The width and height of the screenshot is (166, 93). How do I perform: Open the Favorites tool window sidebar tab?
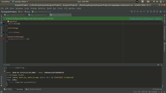pyautogui.click(x=1, y=81)
